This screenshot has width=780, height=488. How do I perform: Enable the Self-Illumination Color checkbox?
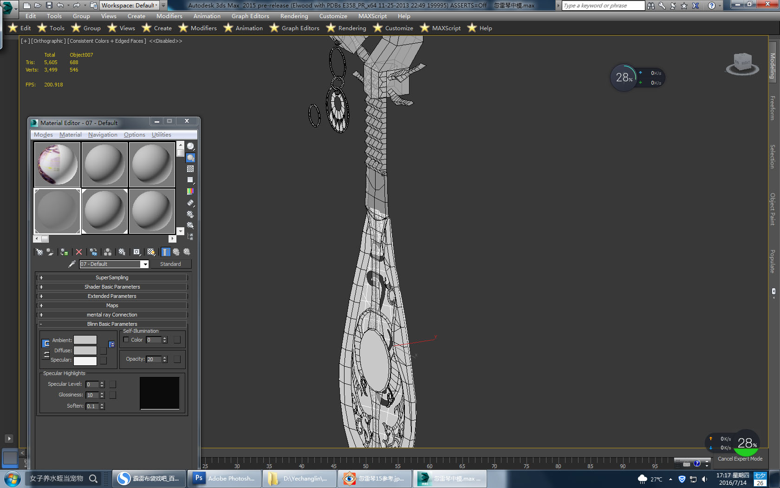pos(126,340)
